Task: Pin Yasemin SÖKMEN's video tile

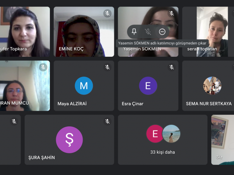Action: tap(134, 31)
